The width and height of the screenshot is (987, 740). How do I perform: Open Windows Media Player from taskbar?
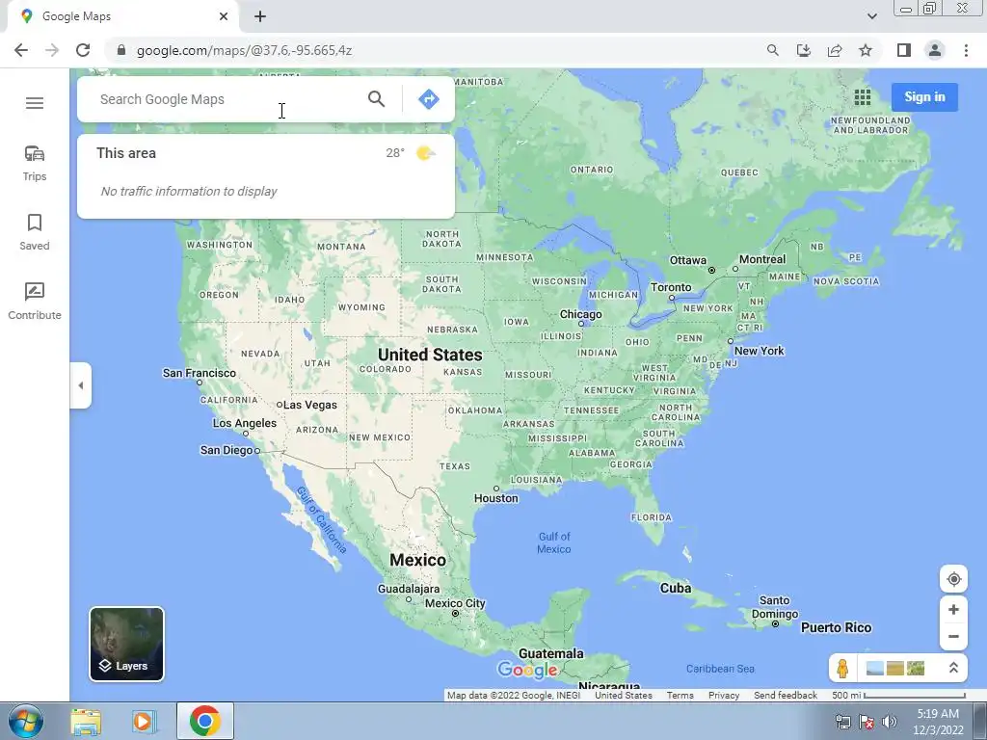143,721
